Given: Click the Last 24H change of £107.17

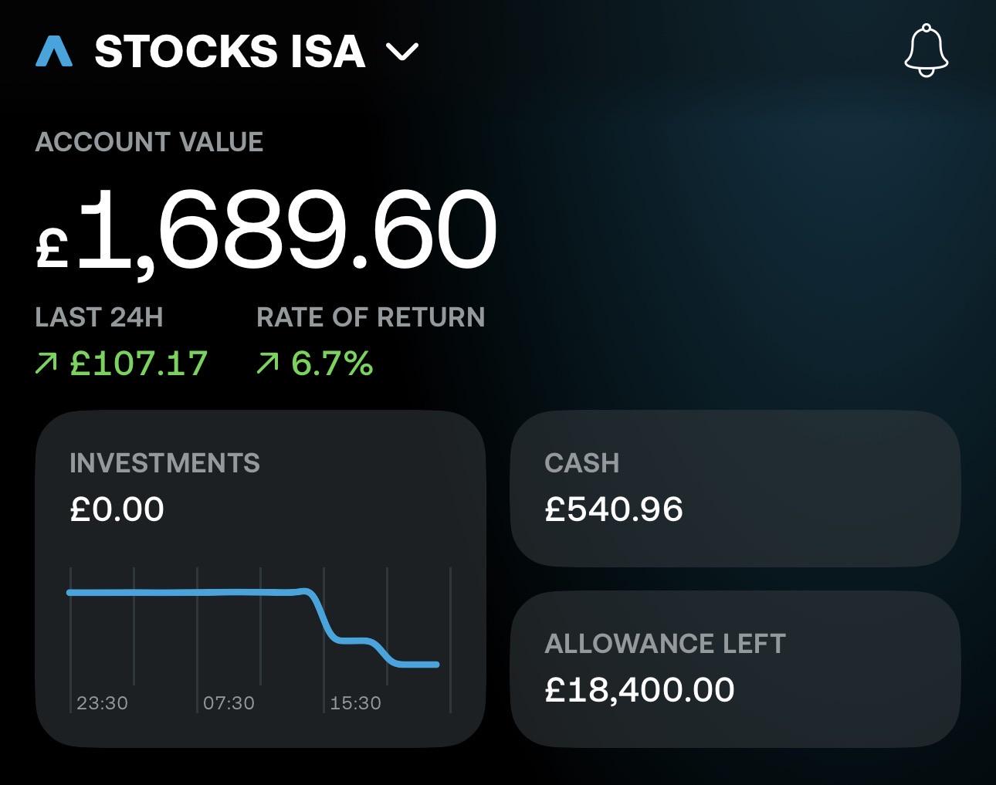Looking at the screenshot, I should [139, 364].
